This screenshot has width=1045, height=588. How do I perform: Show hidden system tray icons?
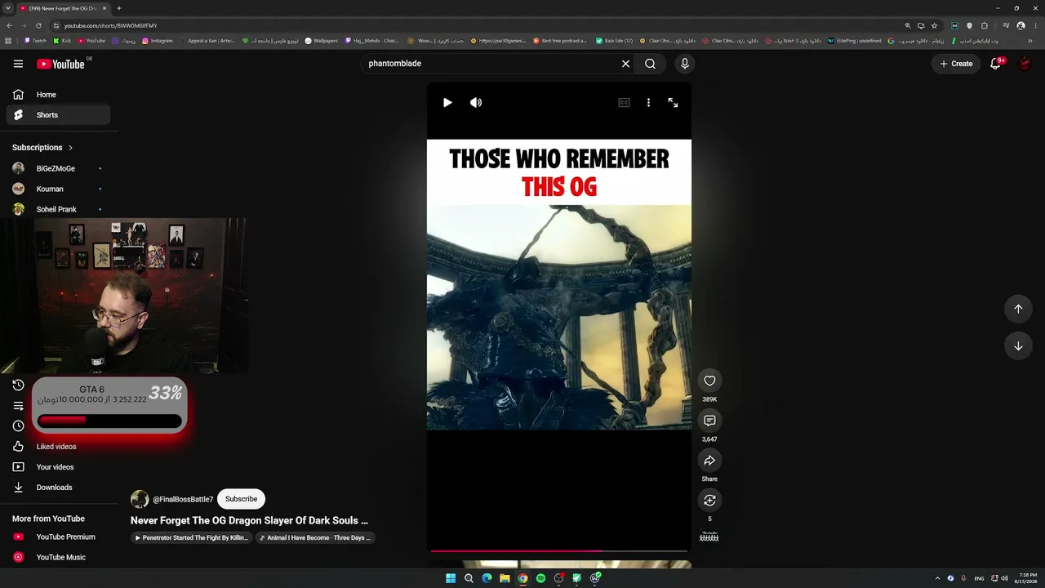(937, 578)
